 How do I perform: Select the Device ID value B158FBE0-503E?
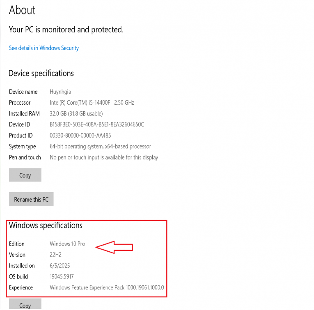[97, 124]
